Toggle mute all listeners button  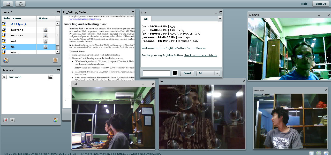tap(5, 120)
